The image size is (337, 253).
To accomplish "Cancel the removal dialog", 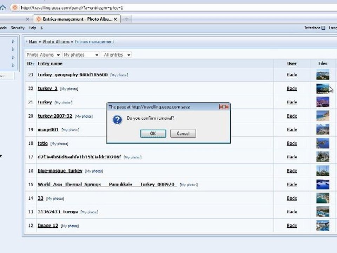I will (183, 134).
